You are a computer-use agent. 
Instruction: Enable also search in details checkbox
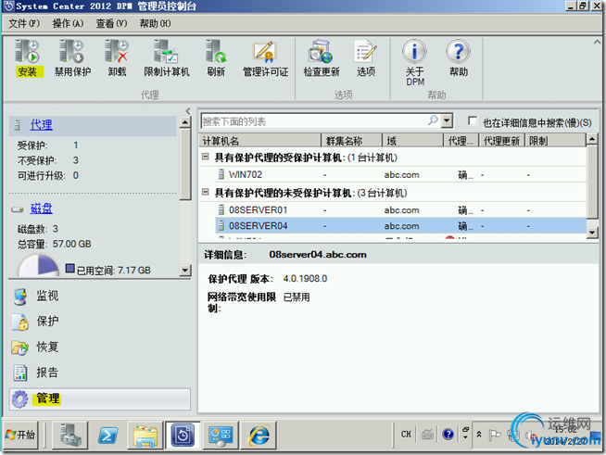tap(473, 121)
